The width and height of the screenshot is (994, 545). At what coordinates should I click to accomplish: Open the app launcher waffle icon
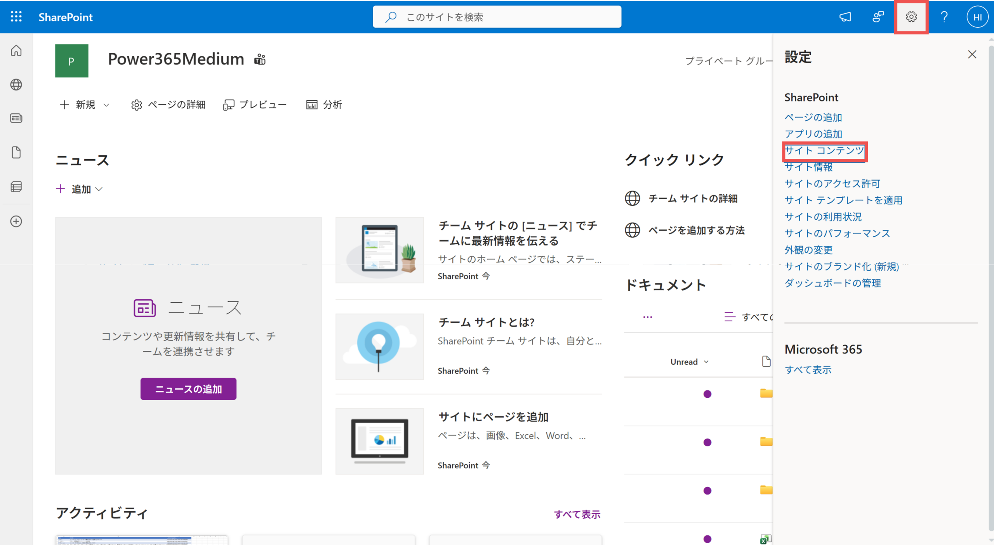16,17
